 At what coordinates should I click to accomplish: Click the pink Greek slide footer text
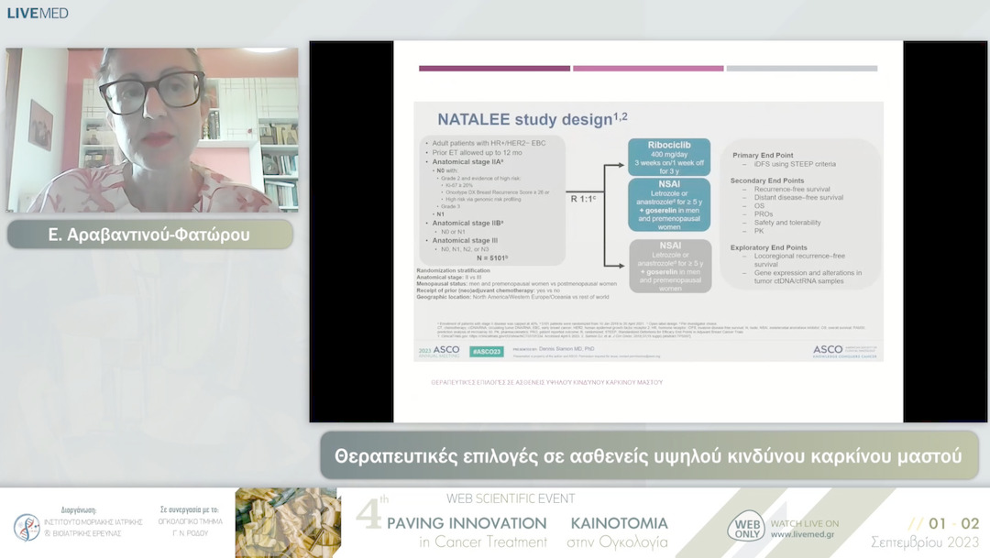point(546,382)
